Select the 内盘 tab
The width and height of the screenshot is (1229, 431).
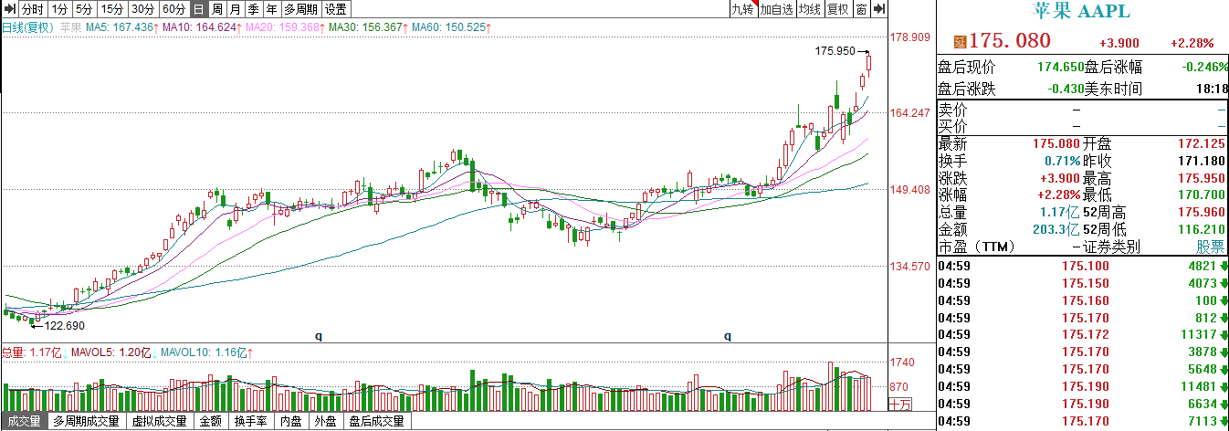291,422
